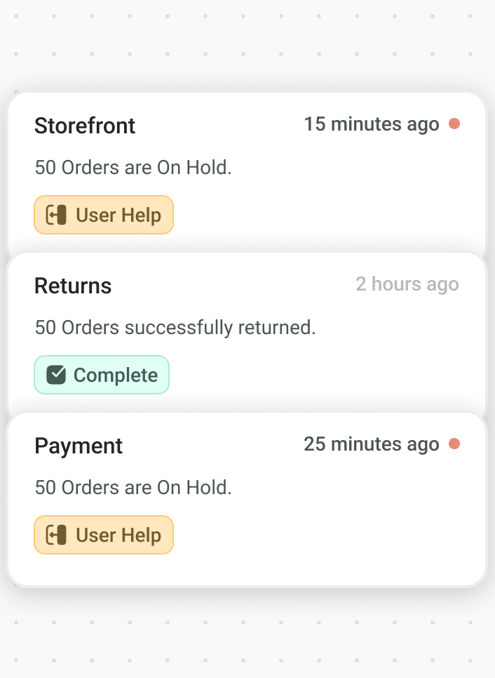The width and height of the screenshot is (495, 678).
Task: Select the Complete status badge in Returns
Action: point(102,375)
